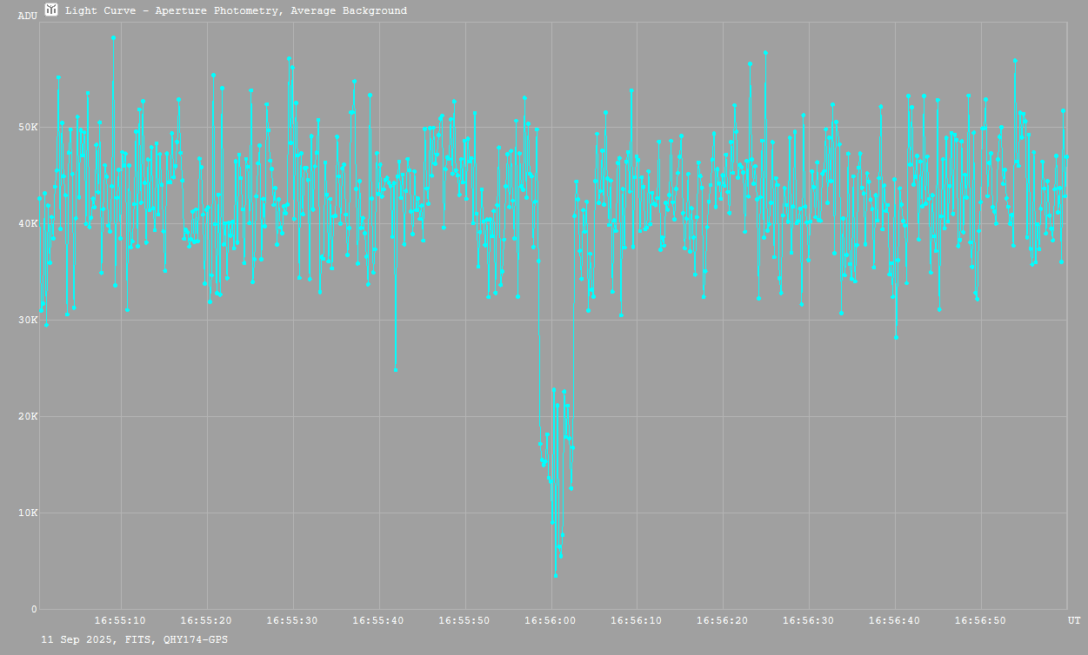Select the 16:55:10 time axis tick label
Screen dimensions: 1088x655
(x=121, y=620)
